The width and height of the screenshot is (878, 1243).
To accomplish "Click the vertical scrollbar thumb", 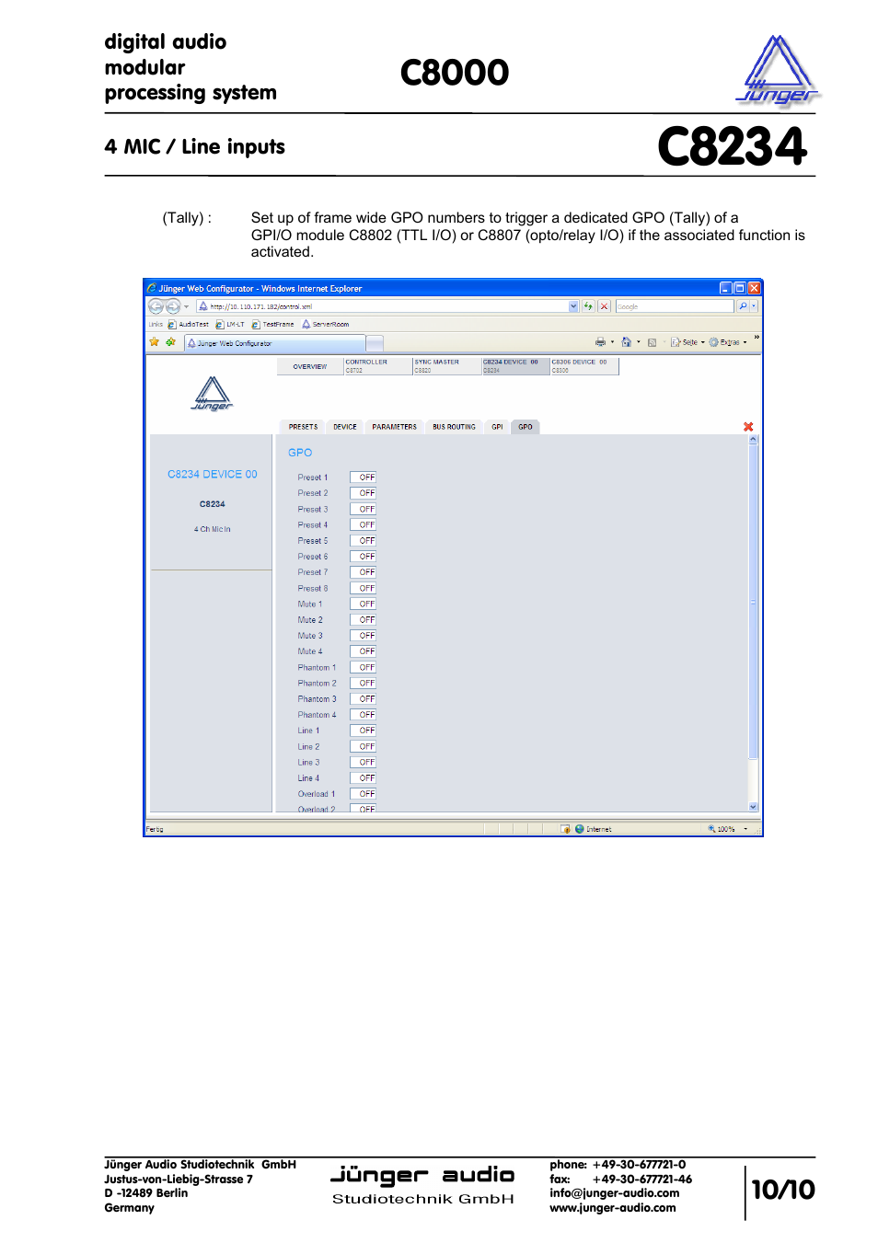I will [x=753, y=603].
